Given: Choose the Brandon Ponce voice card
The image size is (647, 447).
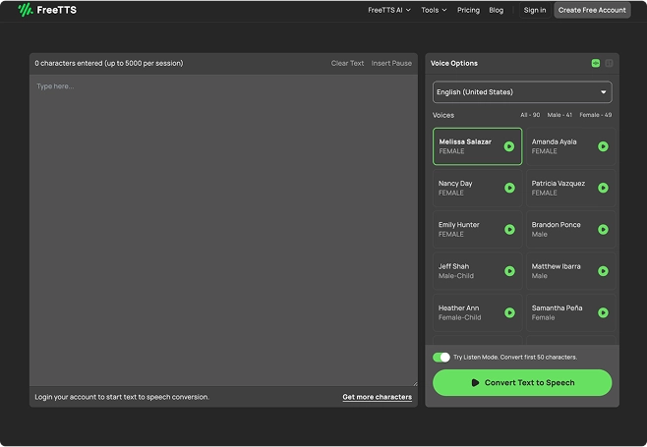Looking at the screenshot, I should click(x=570, y=229).
